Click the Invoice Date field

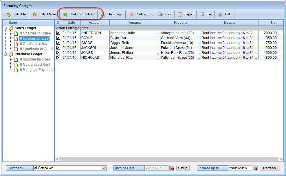(x=157, y=168)
